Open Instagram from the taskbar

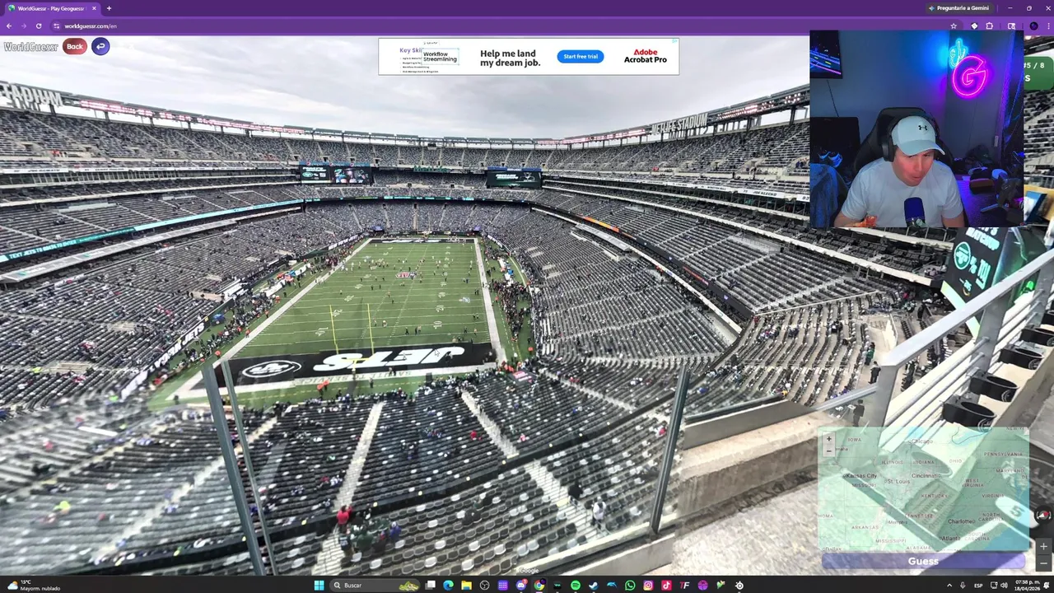648,586
